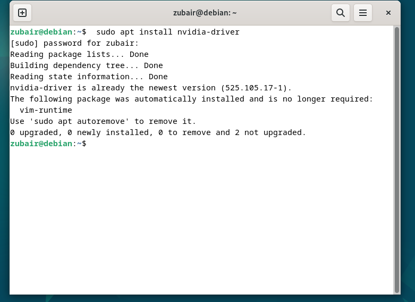This screenshot has width=415, height=302.
Task: Open the terminal search tool
Action: (x=341, y=13)
